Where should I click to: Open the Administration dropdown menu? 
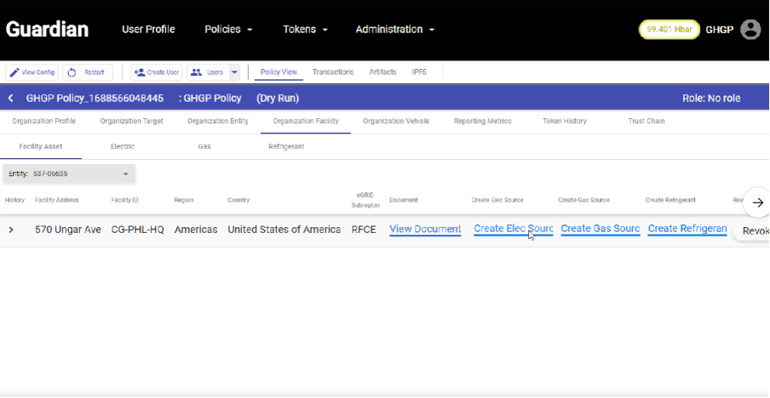[x=394, y=29]
